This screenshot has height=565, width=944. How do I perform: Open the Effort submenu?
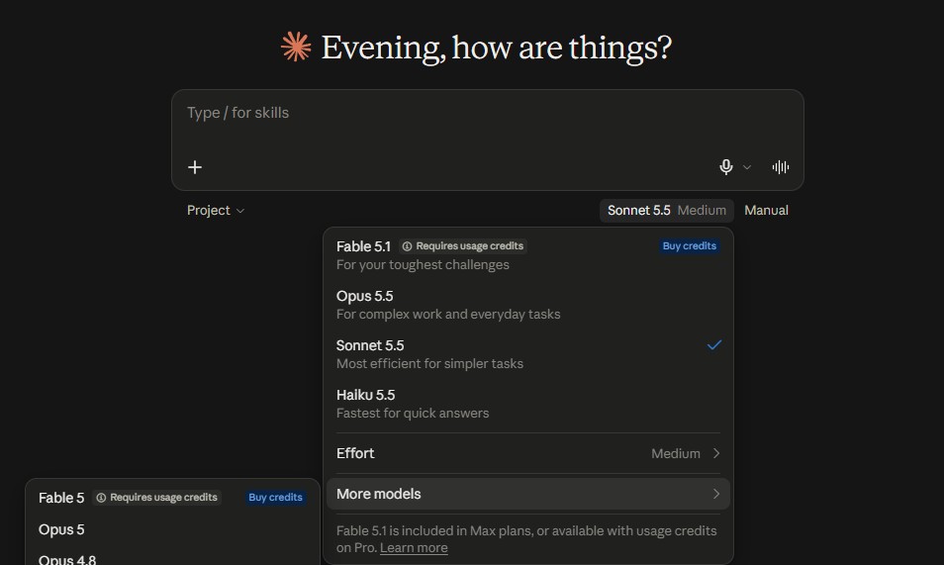coord(528,453)
